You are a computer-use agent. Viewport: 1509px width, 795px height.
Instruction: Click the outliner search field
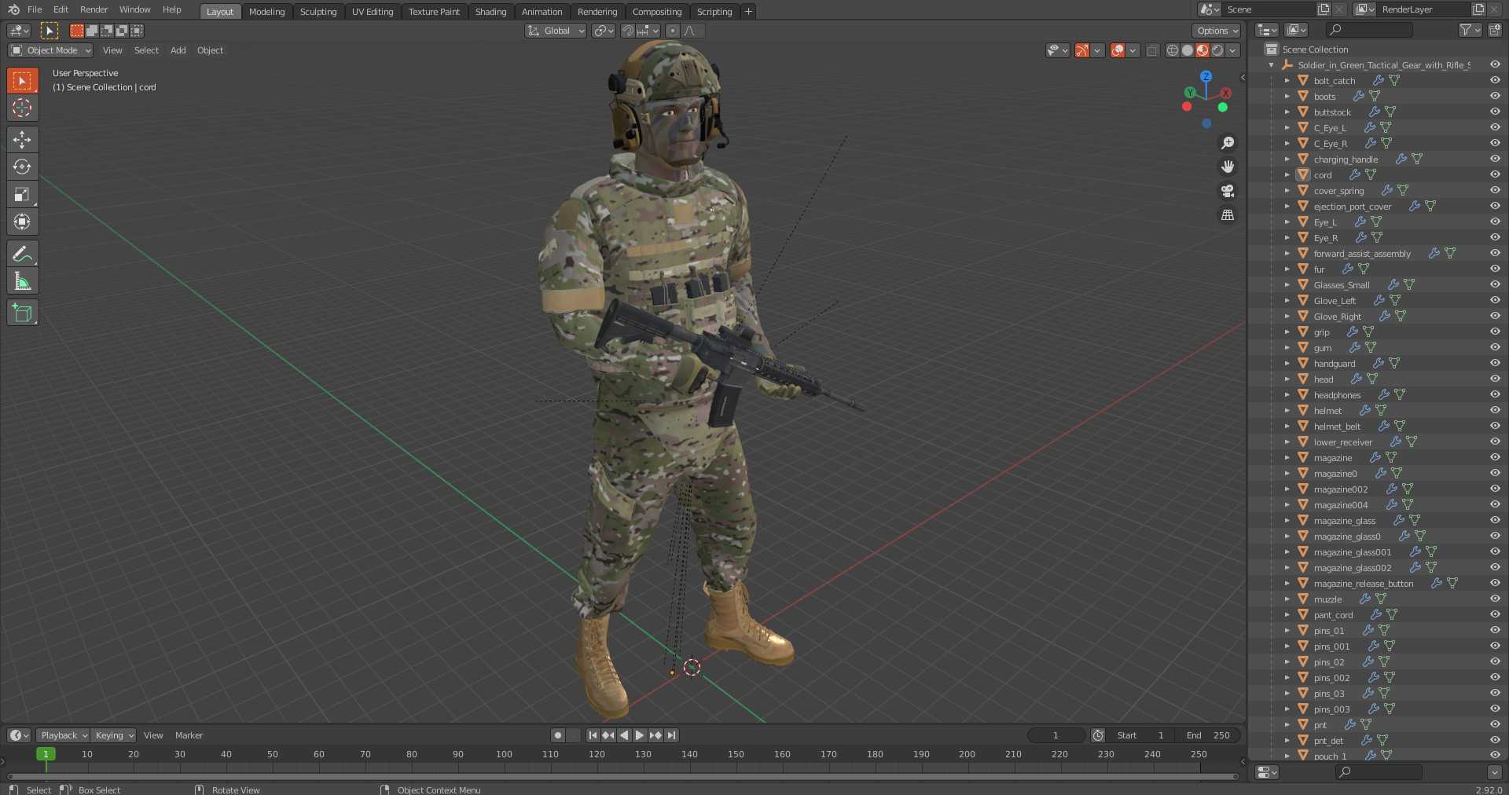point(1369,30)
